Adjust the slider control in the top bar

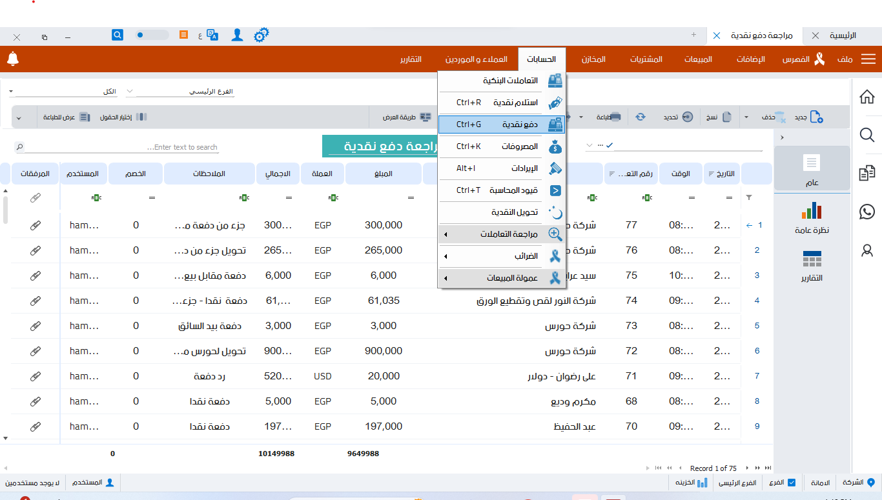[152, 35]
